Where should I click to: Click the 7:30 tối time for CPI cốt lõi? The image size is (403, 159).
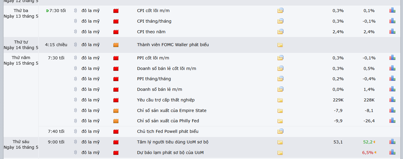point(58,11)
